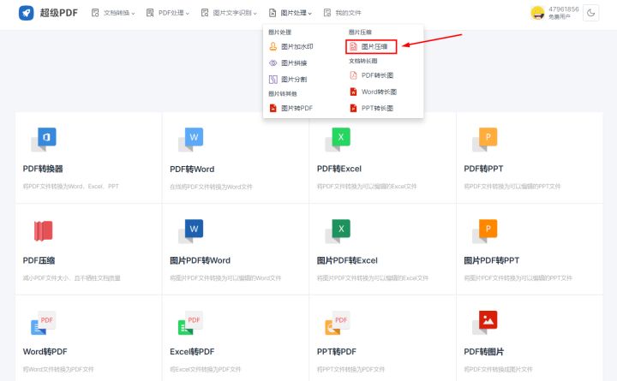Choose Word转长图 in the dropdown
617x381 pixels.
pos(373,92)
